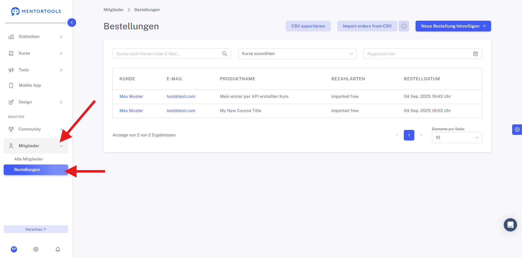The image size is (522, 258).
Task: Click Import orders from CSV button
Action: pos(367,26)
